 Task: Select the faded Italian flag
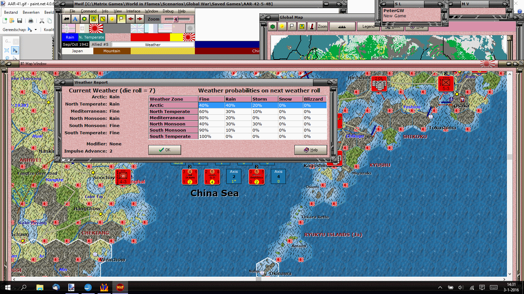[x=82, y=28]
